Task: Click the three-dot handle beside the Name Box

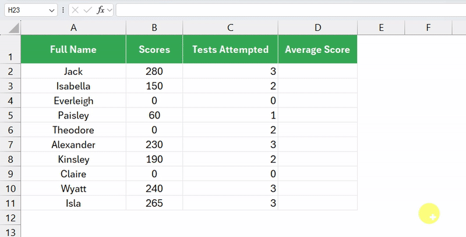Action: coord(63,10)
